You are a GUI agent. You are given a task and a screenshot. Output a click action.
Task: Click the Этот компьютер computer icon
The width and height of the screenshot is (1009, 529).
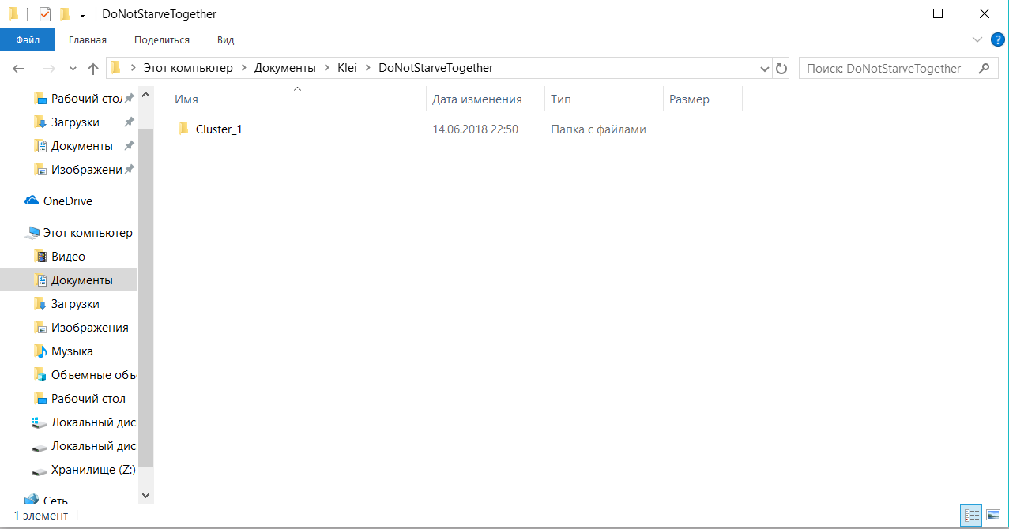pos(32,233)
